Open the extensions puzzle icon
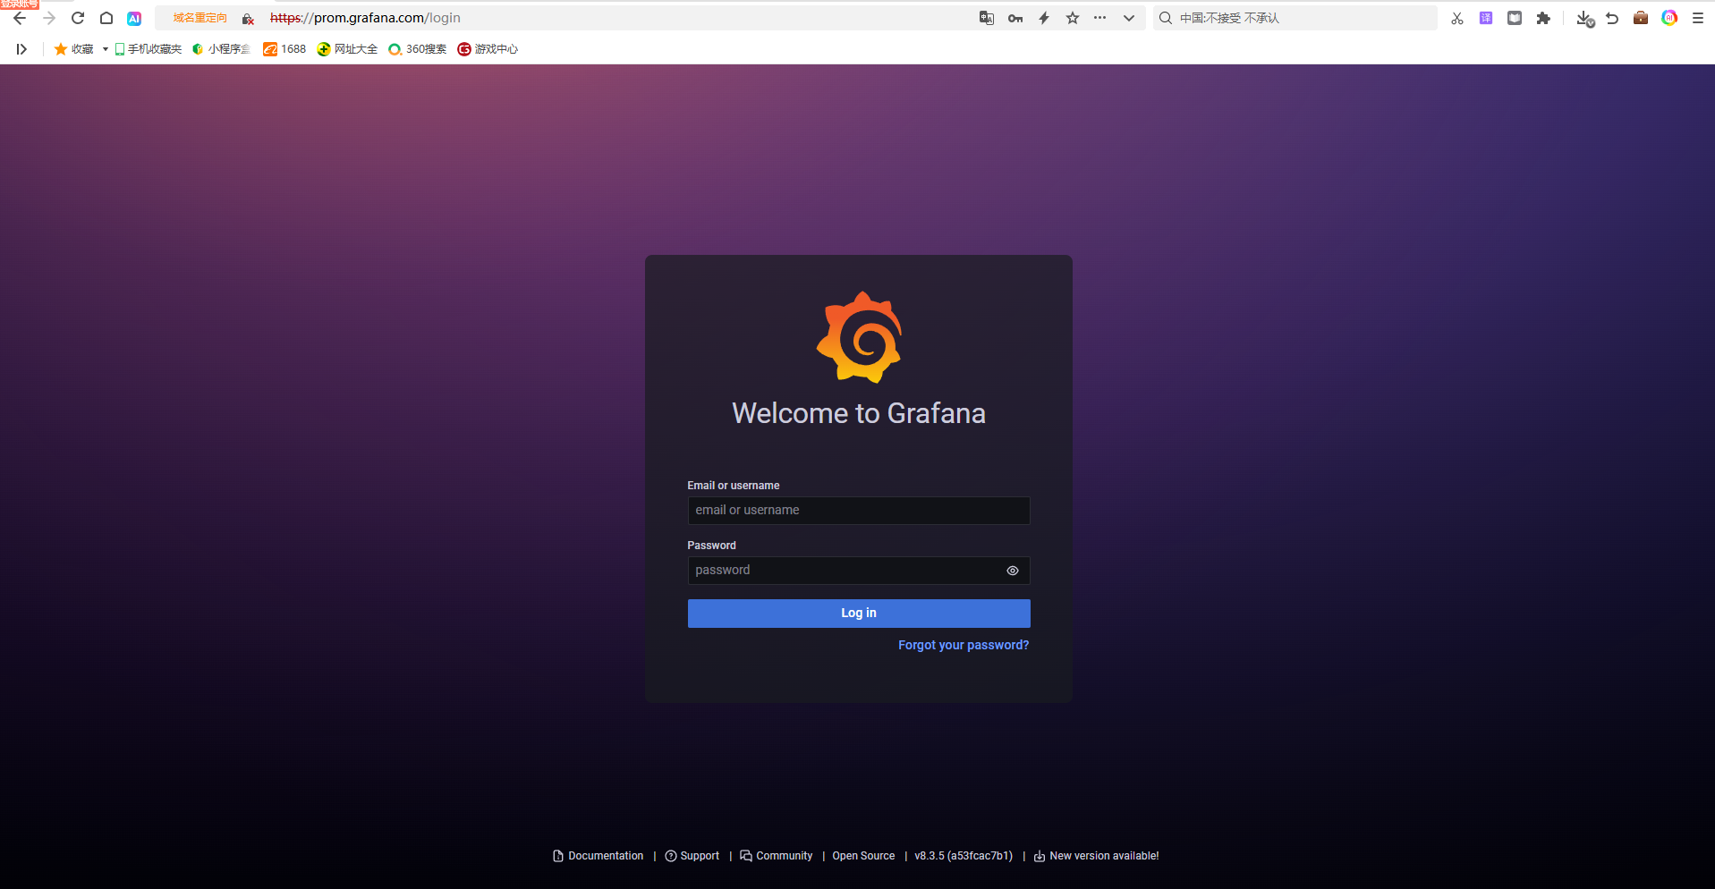 click(1543, 18)
